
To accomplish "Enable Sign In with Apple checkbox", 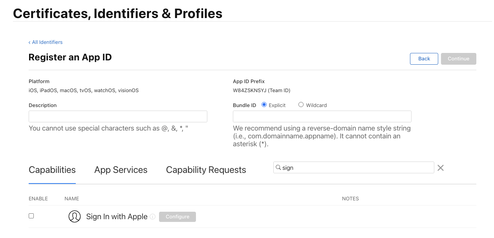I will pyautogui.click(x=31, y=216).
